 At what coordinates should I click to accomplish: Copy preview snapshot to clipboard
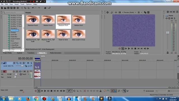click(x=145, y=12)
